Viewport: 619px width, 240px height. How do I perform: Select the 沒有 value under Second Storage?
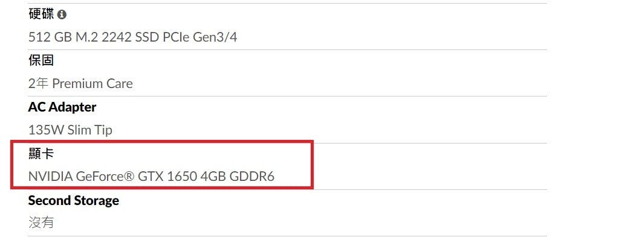41,223
